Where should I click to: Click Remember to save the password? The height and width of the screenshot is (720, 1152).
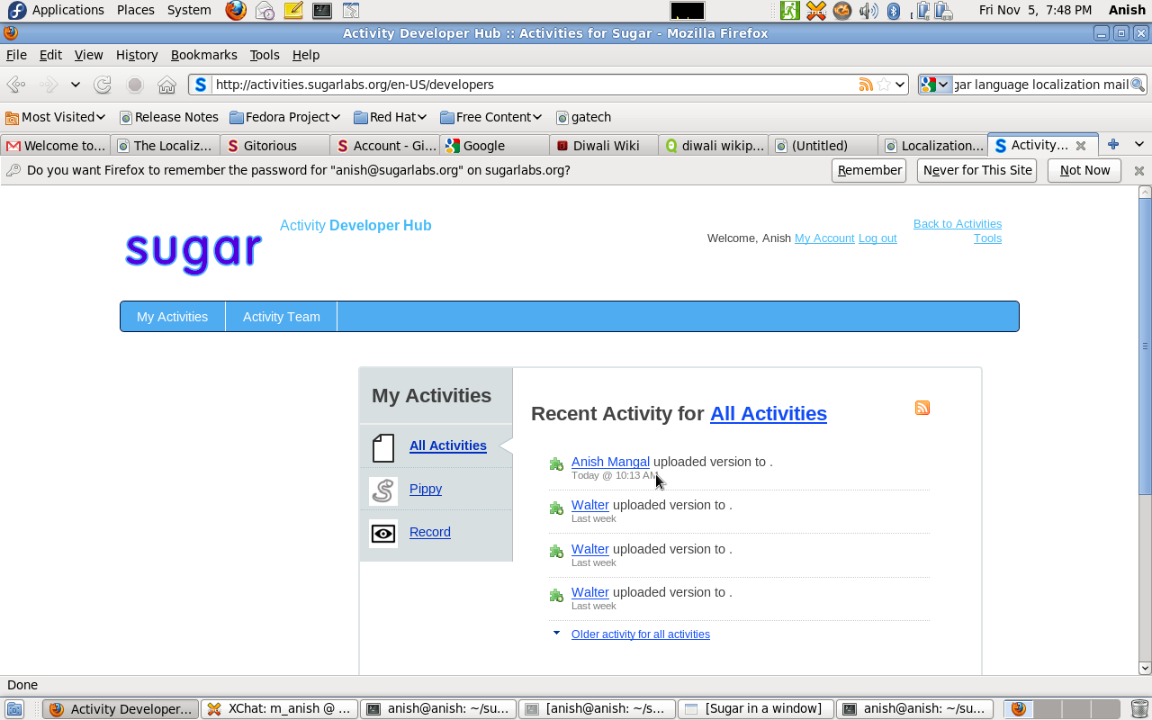tap(868, 170)
